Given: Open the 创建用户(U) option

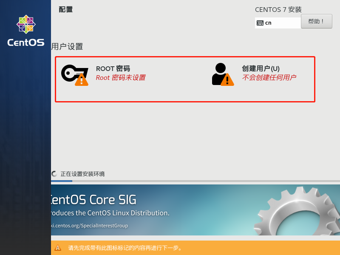Looking at the screenshot, I should point(261,68).
